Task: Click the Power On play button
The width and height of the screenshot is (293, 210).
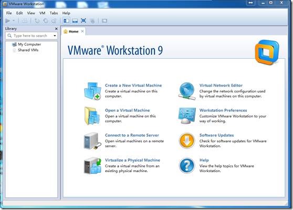Action: 8,20
